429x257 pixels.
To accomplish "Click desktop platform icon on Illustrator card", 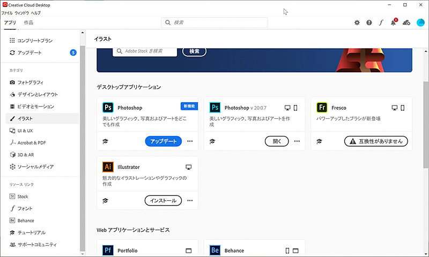I will (x=189, y=167).
